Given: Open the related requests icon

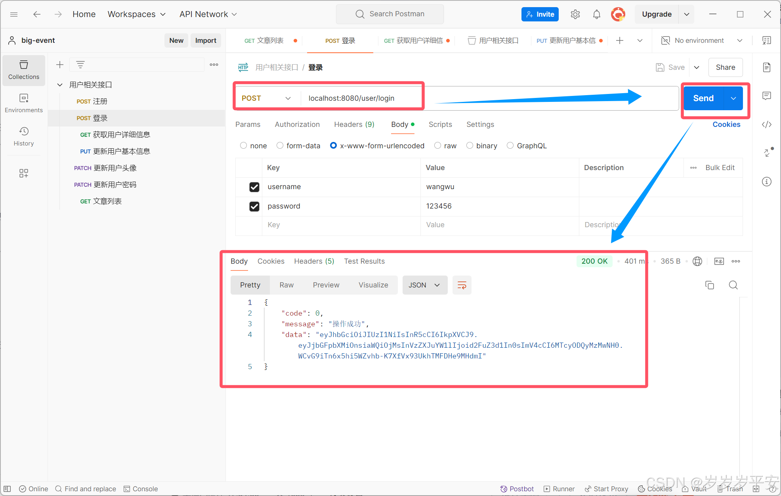Looking at the screenshot, I should [768, 152].
